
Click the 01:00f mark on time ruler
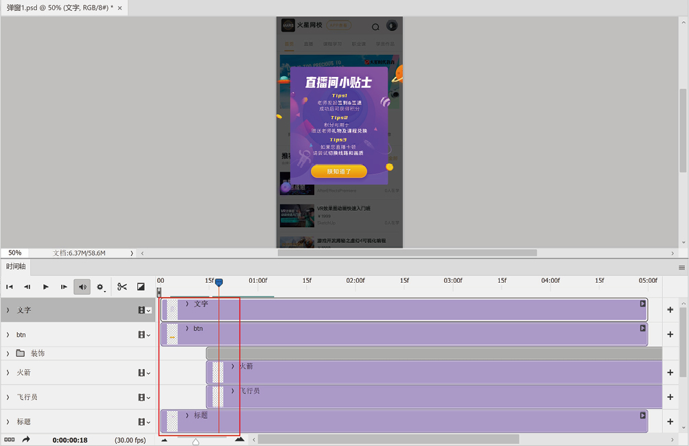tap(258, 281)
